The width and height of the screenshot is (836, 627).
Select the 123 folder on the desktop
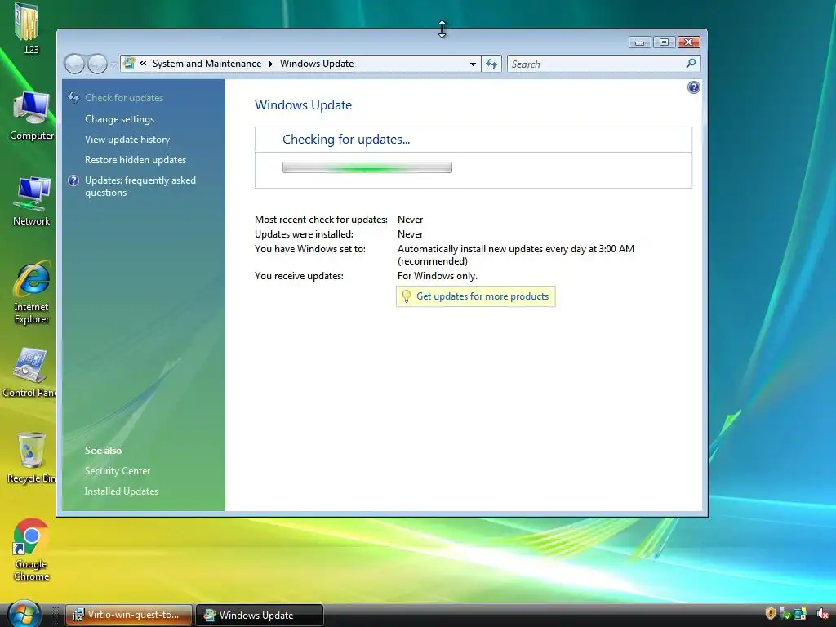(x=27, y=29)
